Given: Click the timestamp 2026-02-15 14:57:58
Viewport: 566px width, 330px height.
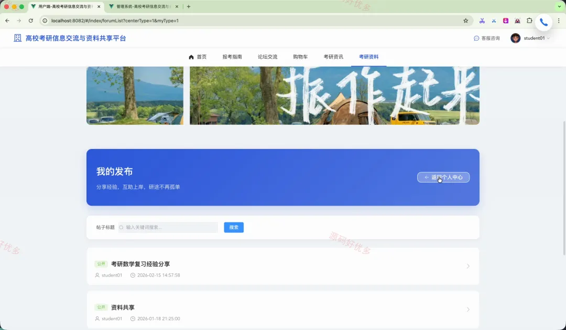Looking at the screenshot, I should point(158,275).
